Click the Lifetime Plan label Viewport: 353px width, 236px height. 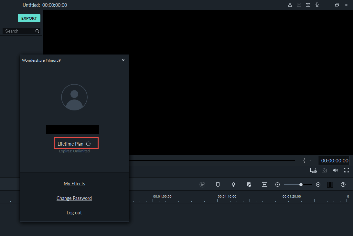click(70, 144)
